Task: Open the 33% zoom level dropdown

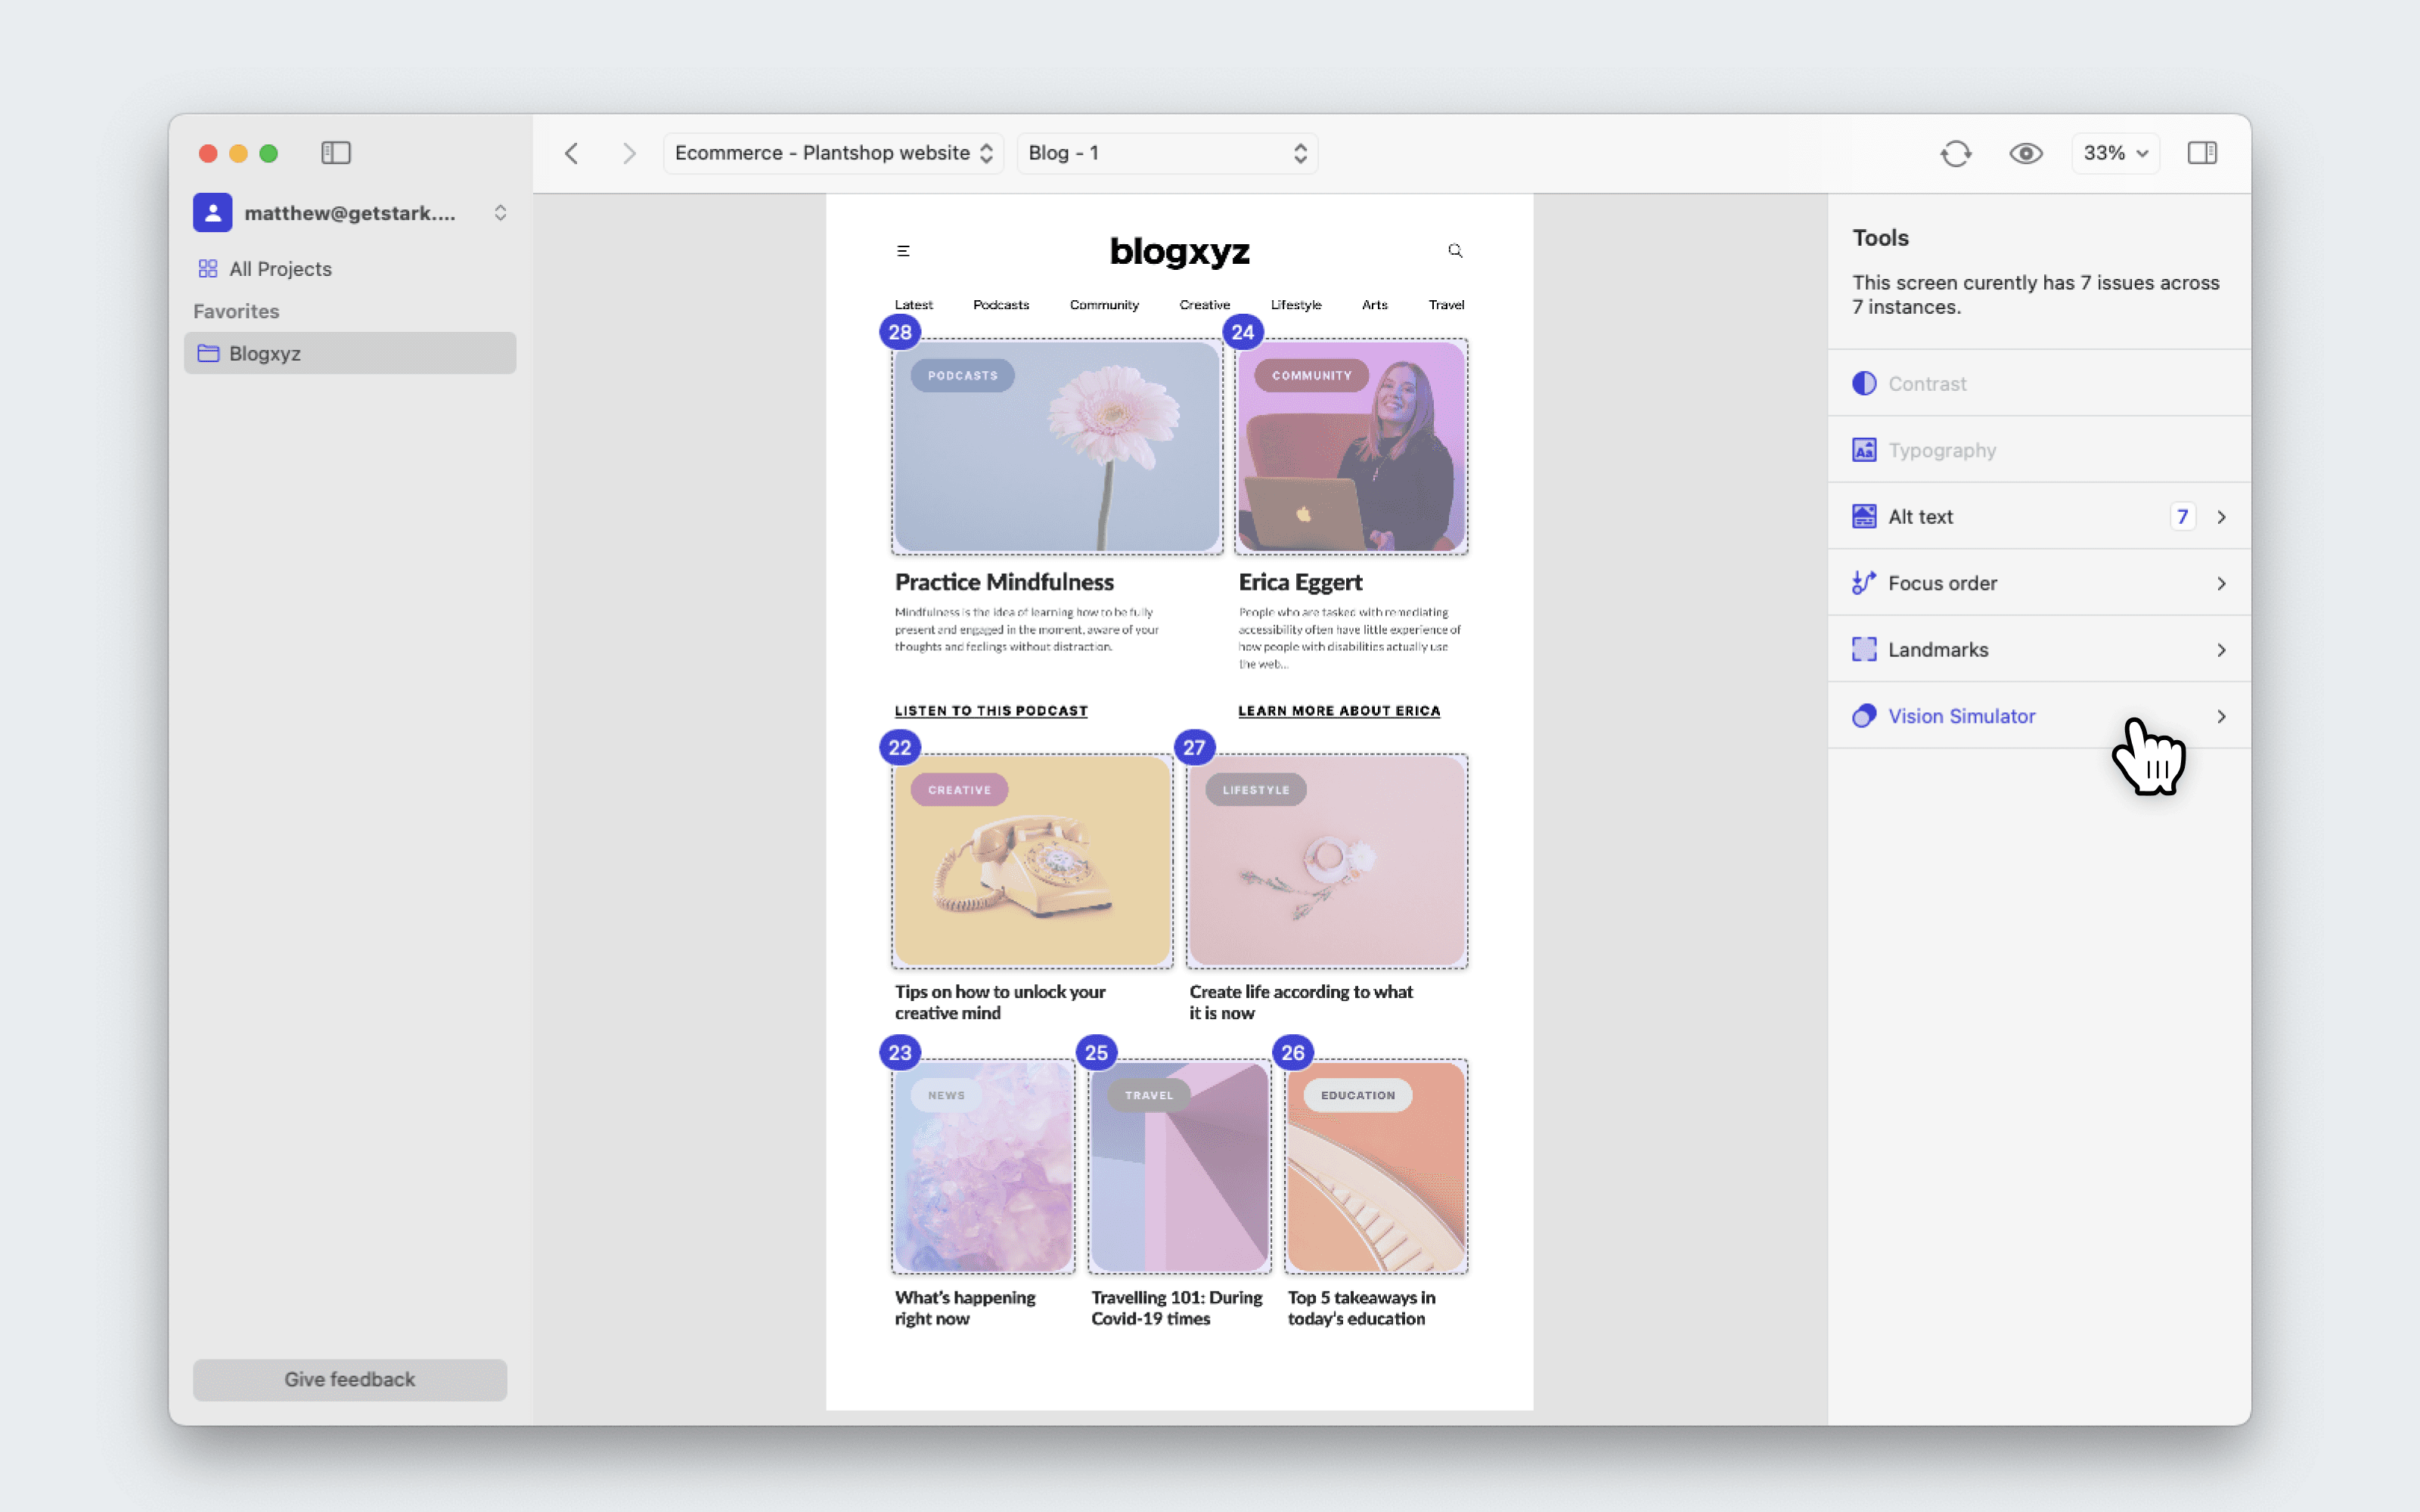Action: 2115,153
